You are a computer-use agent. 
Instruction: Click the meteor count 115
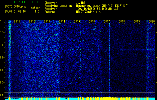click(x=37, y=11)
